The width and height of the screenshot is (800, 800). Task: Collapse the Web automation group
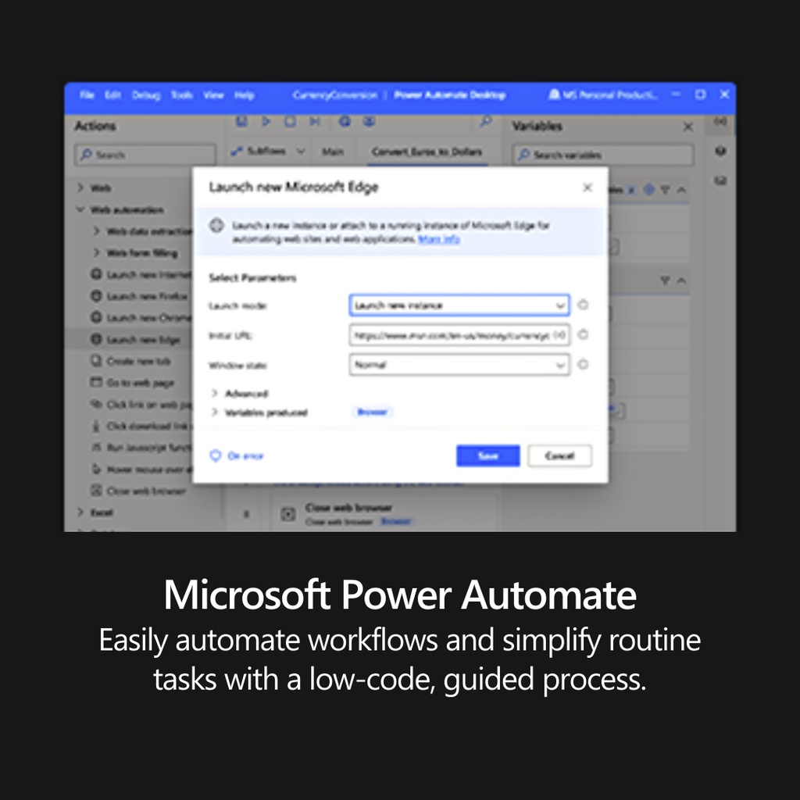(80, 209)
